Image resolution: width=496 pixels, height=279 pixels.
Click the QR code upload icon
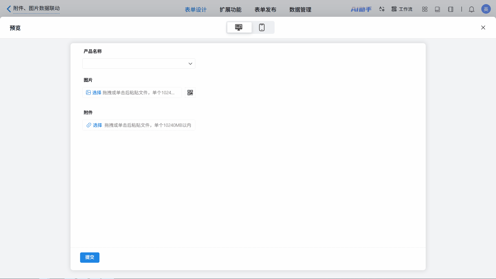(x=190, y=93)
